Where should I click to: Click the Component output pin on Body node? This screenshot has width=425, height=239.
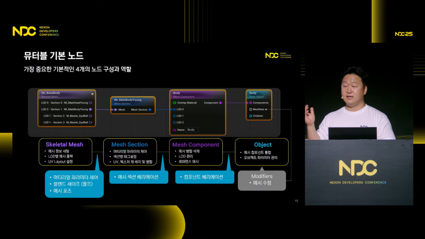coord(220,103)
